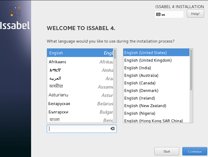
Task: Clear the language search field with backspace icon
Action: coord(113,128)
